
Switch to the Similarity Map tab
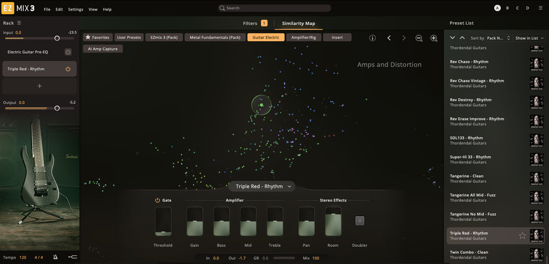tap(299, 24)
